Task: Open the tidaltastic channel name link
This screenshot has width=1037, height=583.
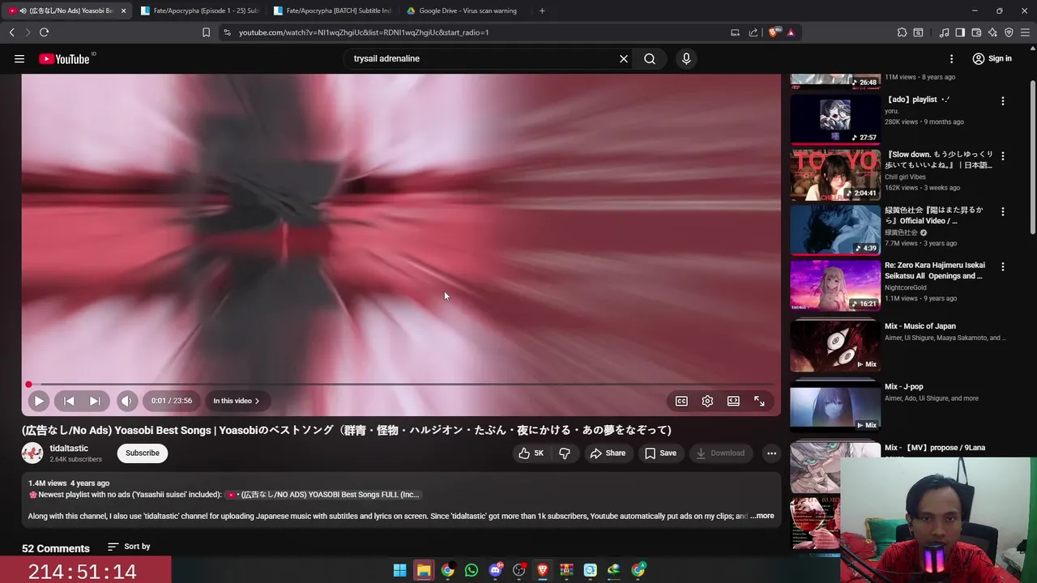Action: pyautogui.click(x=69, y=449)
